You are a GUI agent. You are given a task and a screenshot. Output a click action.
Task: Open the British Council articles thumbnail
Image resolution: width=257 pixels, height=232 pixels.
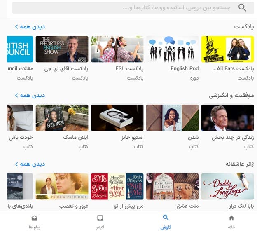coord(20,49)
